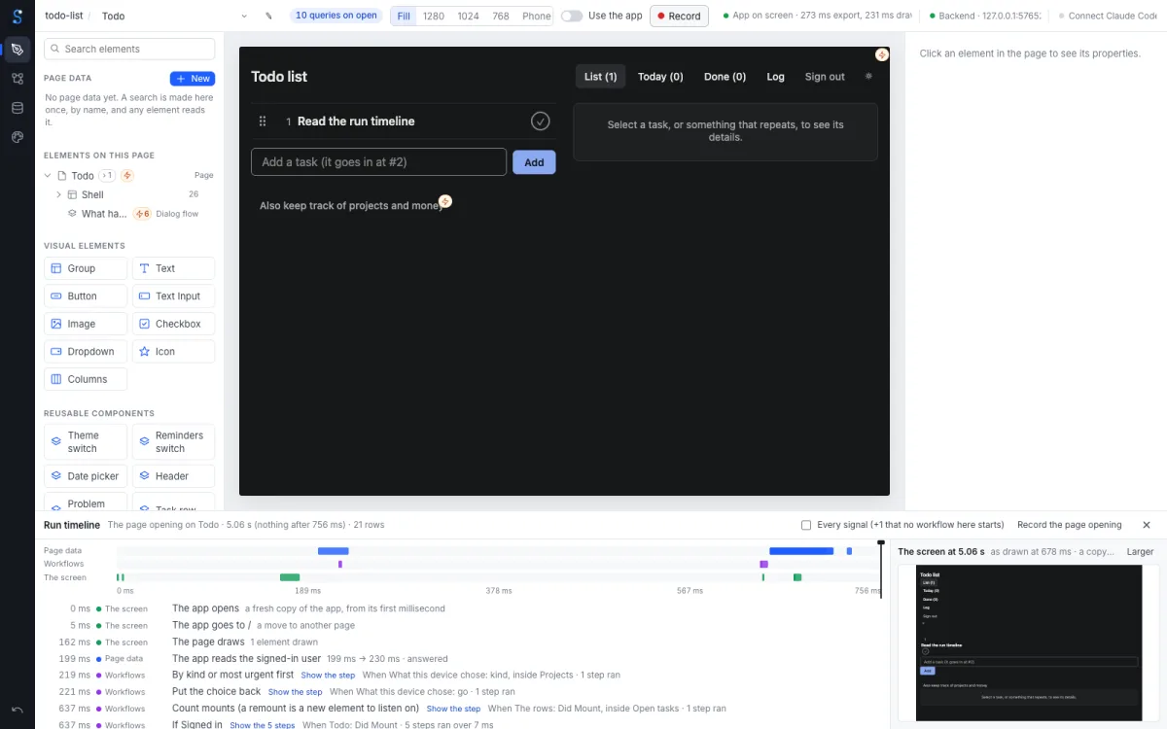
Task: Click the drag handle of Read the run timeline
Action: 263,121
